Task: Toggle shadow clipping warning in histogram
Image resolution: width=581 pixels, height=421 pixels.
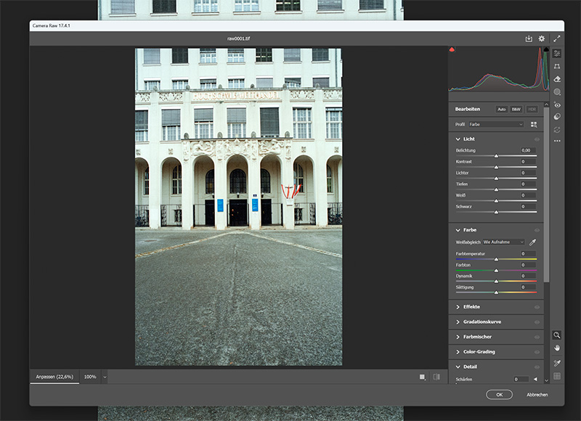Action: click(452, 49)
